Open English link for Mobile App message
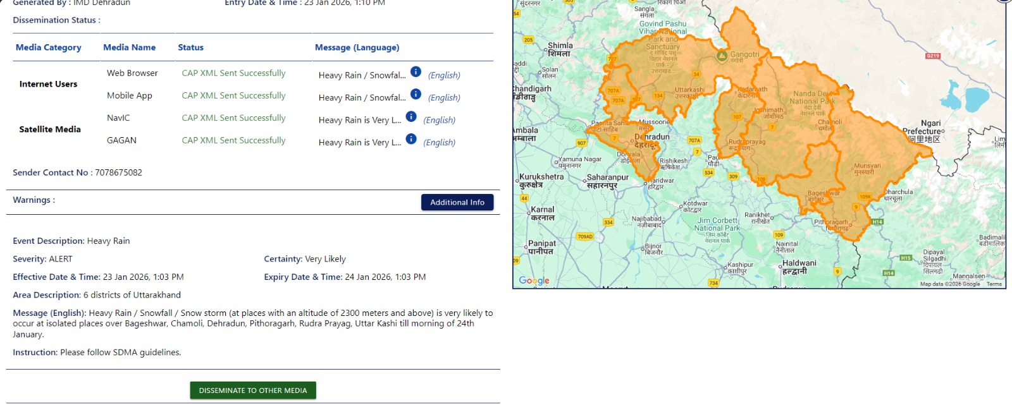 tap(444, 98)
